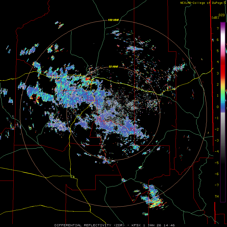This screenshot has height=227, width=227.
Task: Click the "[dB]" unit label
Action: point(215,17)
